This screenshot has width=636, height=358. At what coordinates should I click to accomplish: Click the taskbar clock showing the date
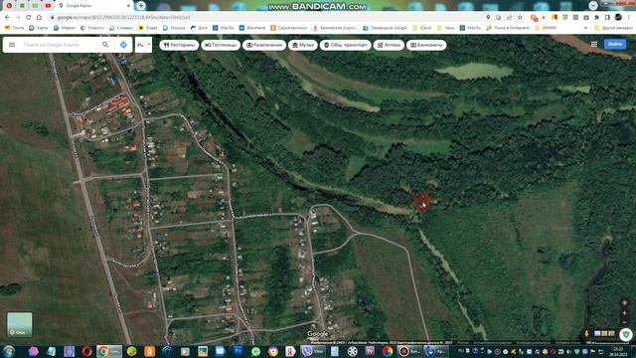pos(618,351)
